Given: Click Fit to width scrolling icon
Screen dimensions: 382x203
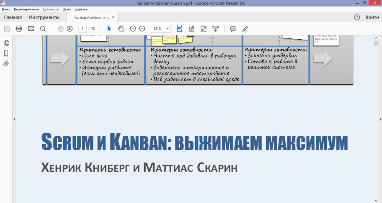Looking at the screenshot, I should [x=179, y=29].
